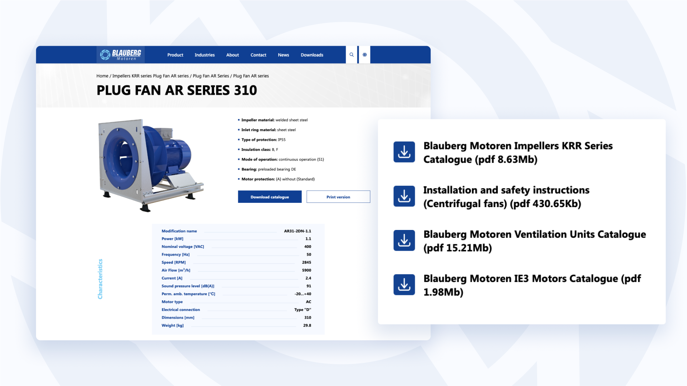This screenshot has height=386, width=687.
Task: Click the Current [A] row label
Action: click(172, 278)
